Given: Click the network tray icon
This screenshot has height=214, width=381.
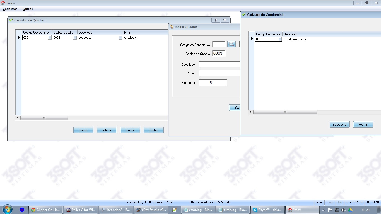Looking at the screenshot, I should click(x=337, y=210).
